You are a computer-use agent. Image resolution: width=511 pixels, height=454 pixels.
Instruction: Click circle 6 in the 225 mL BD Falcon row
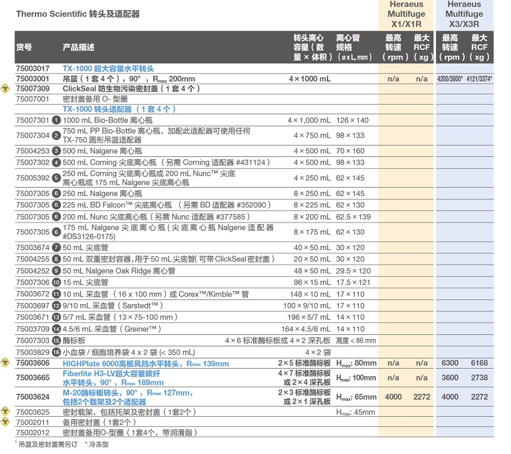click(57, 205)
